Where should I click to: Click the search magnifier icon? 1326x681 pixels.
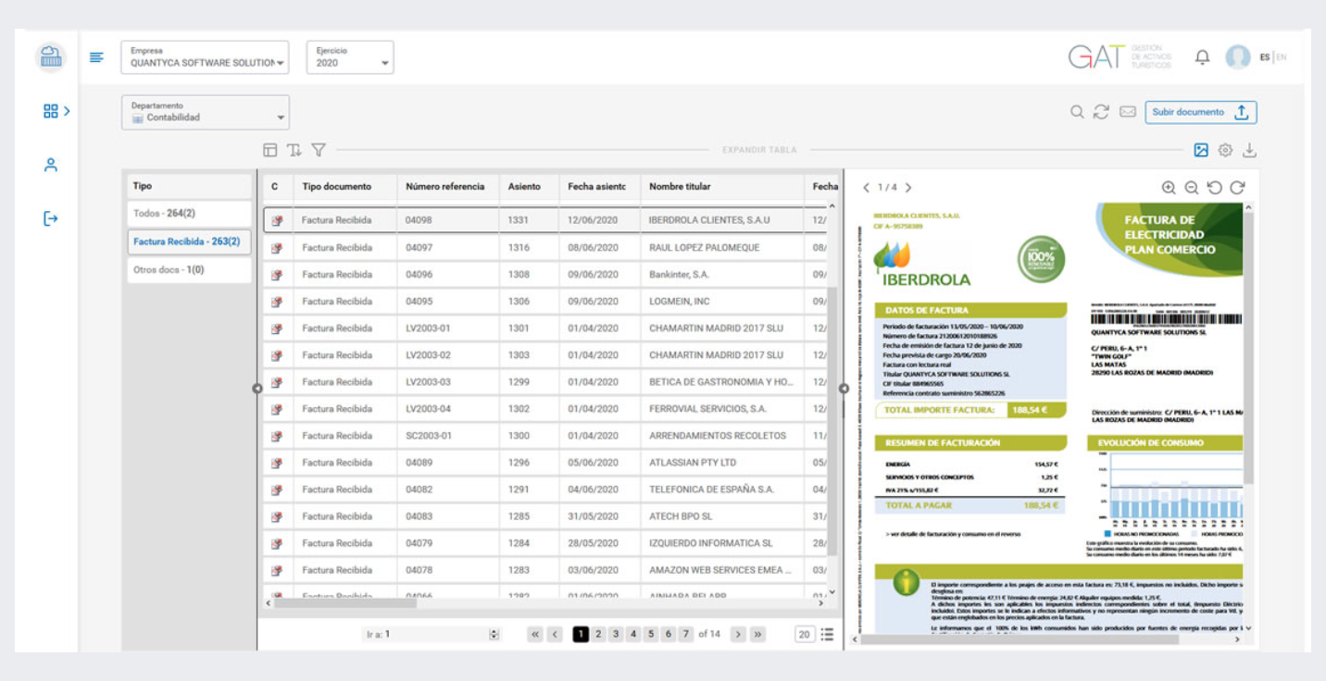(x=1077, y=112)
